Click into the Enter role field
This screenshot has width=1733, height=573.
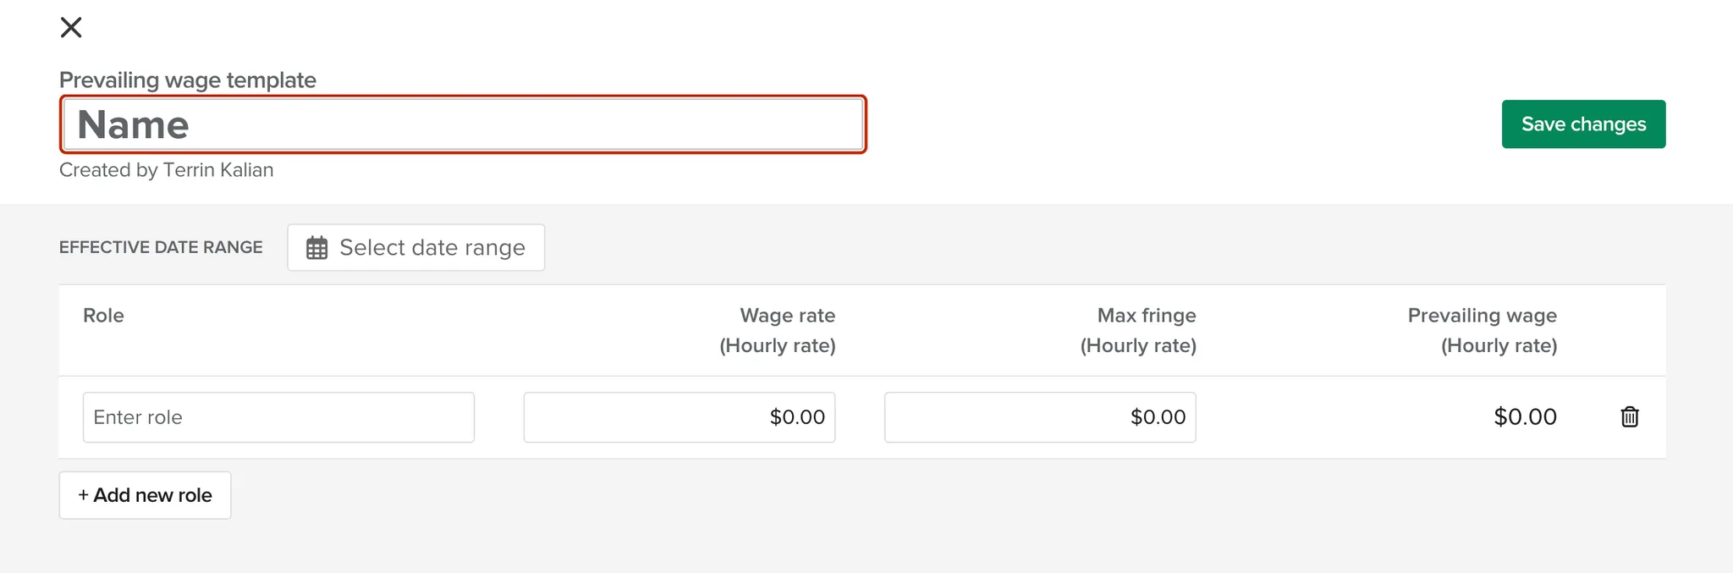pyautogui.click(x=278, y=417)
